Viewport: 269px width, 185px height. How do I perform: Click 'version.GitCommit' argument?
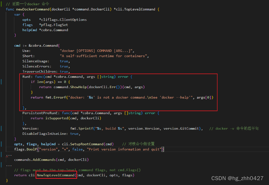tap(181, 129)
